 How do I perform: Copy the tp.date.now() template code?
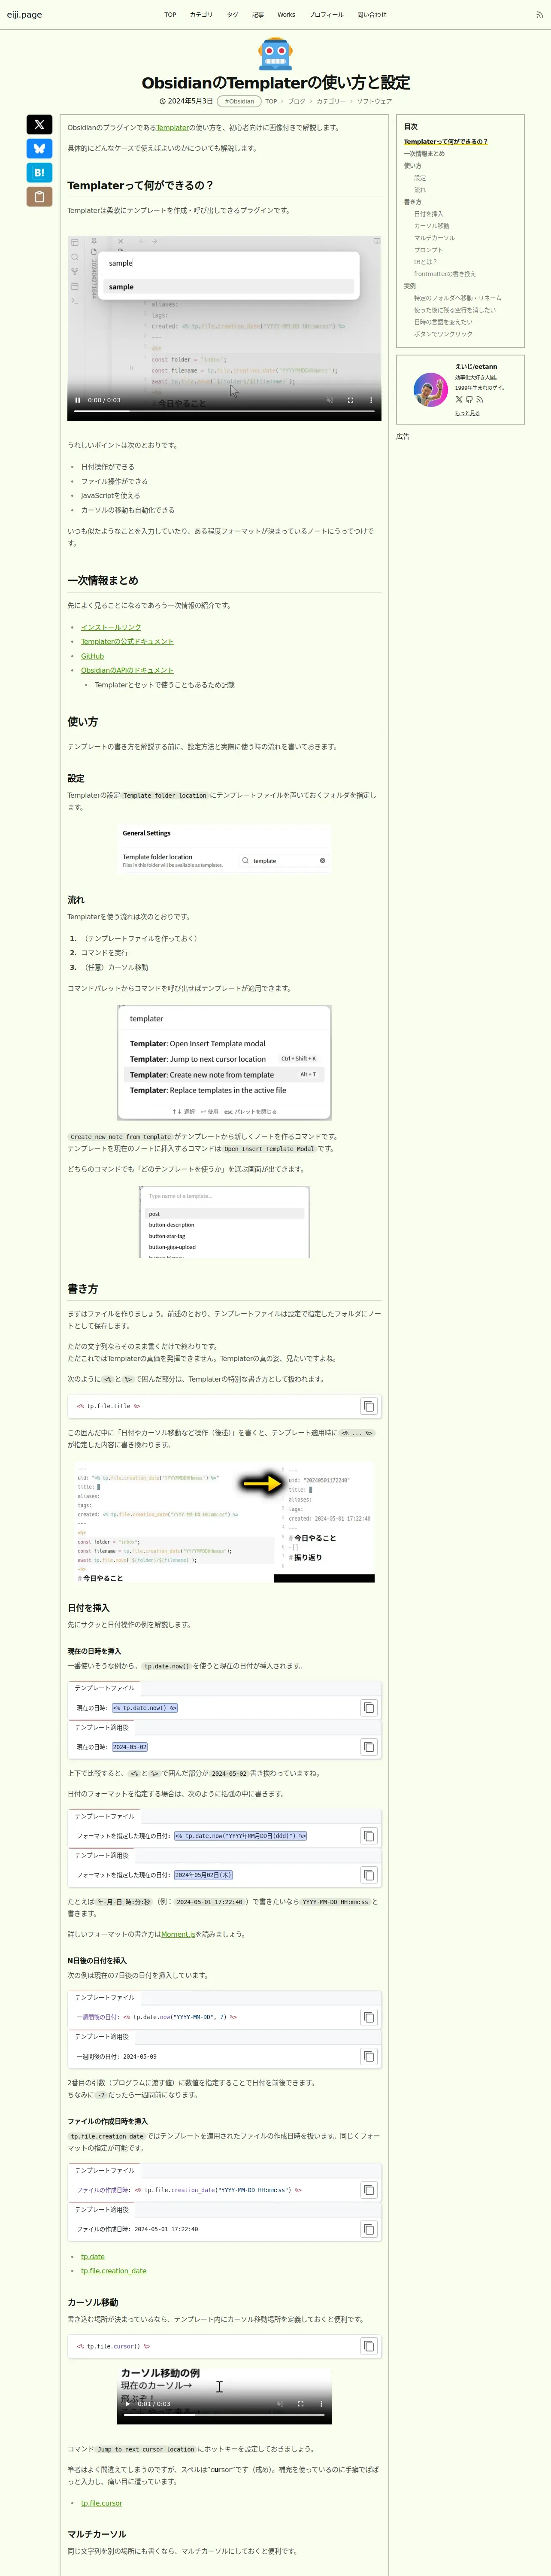coord(368,1708)
